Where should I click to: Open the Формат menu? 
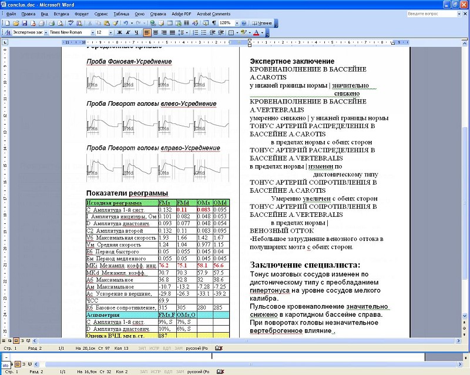[x=82, y=14]
